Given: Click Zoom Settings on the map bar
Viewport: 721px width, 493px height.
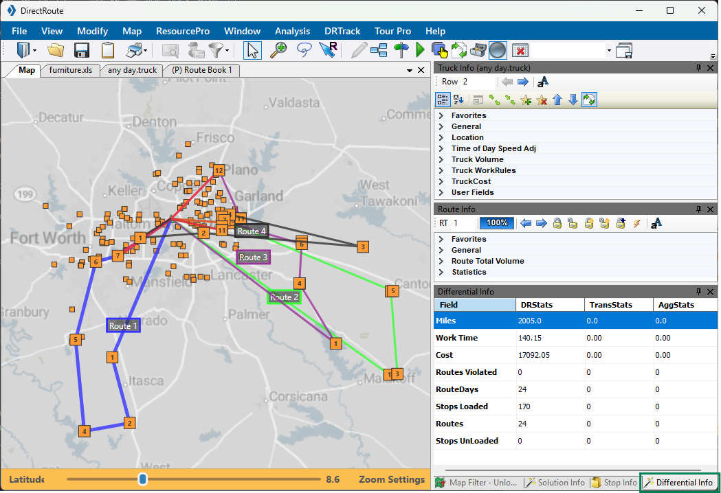Looking at the screenshot, I should pyautogui.click(x=392, y=479).
